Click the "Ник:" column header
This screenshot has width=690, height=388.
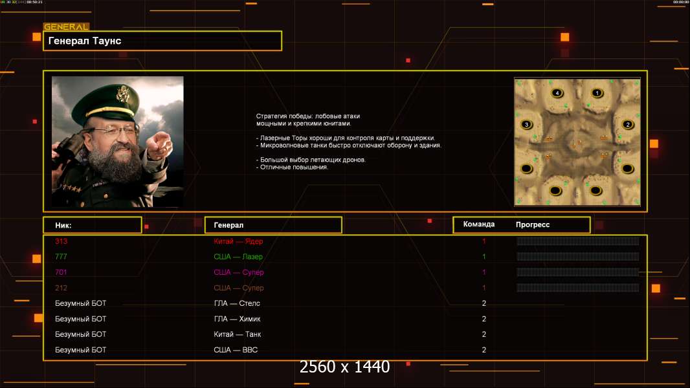click(x=93, y=225)
